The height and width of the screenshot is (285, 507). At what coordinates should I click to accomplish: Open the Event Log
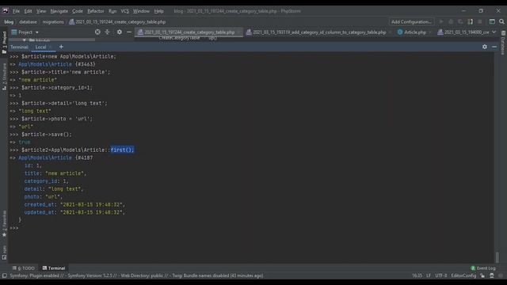(483, 268)
